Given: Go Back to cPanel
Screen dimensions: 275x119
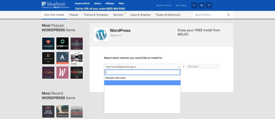Looking at the screenshot, I should pyautogui.click(x=164, y=5).
